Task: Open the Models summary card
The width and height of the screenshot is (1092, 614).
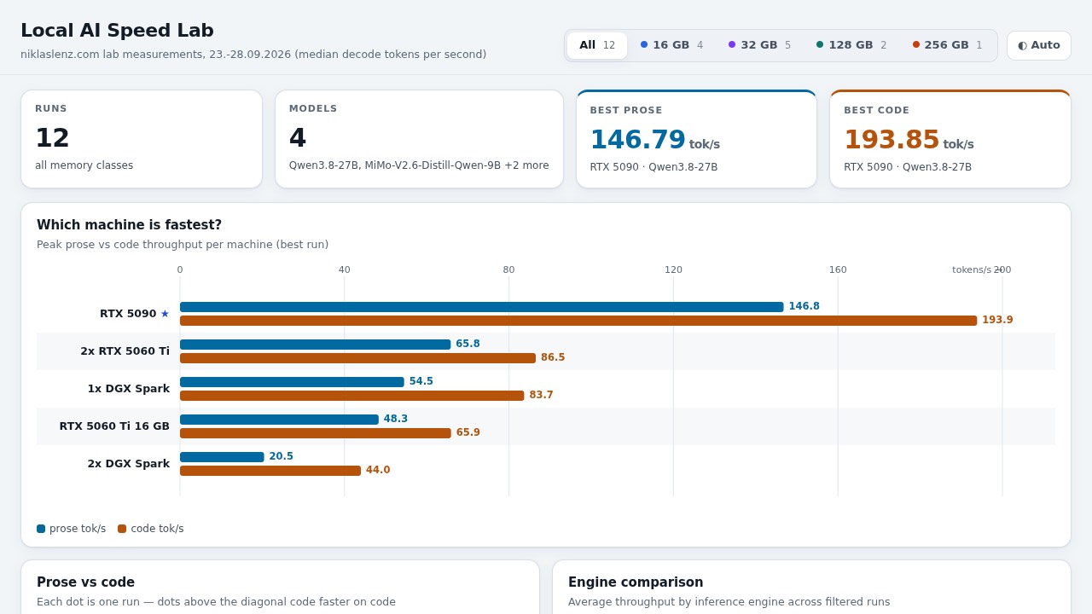Action: coord(419,139)
